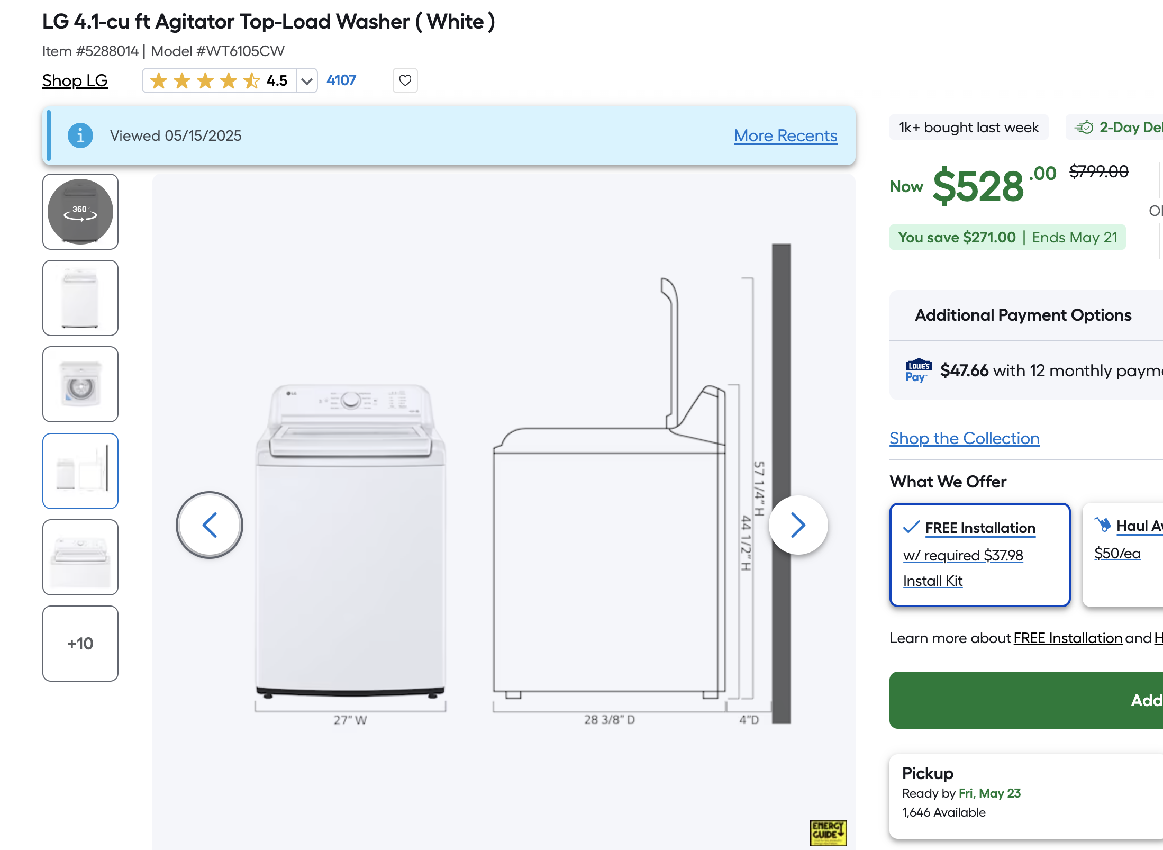The height and width of the screenshot is (850, 1163).
Task: Select the Haul Away offer card
Action: (x=1123, y=555)
